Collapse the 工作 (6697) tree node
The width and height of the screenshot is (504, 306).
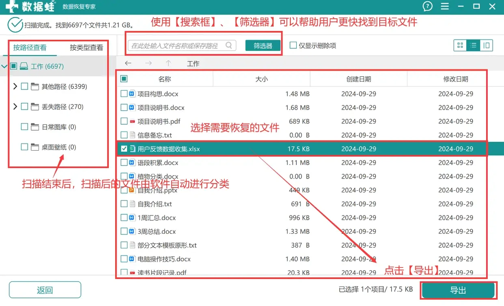coord(5,66)
